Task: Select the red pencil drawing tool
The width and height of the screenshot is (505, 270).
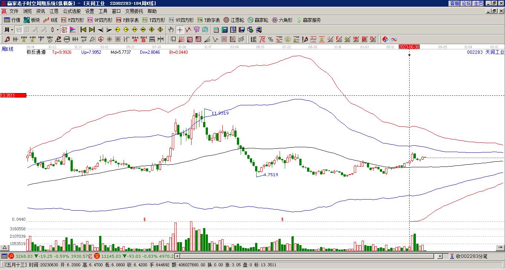Action: pos(7,39)
